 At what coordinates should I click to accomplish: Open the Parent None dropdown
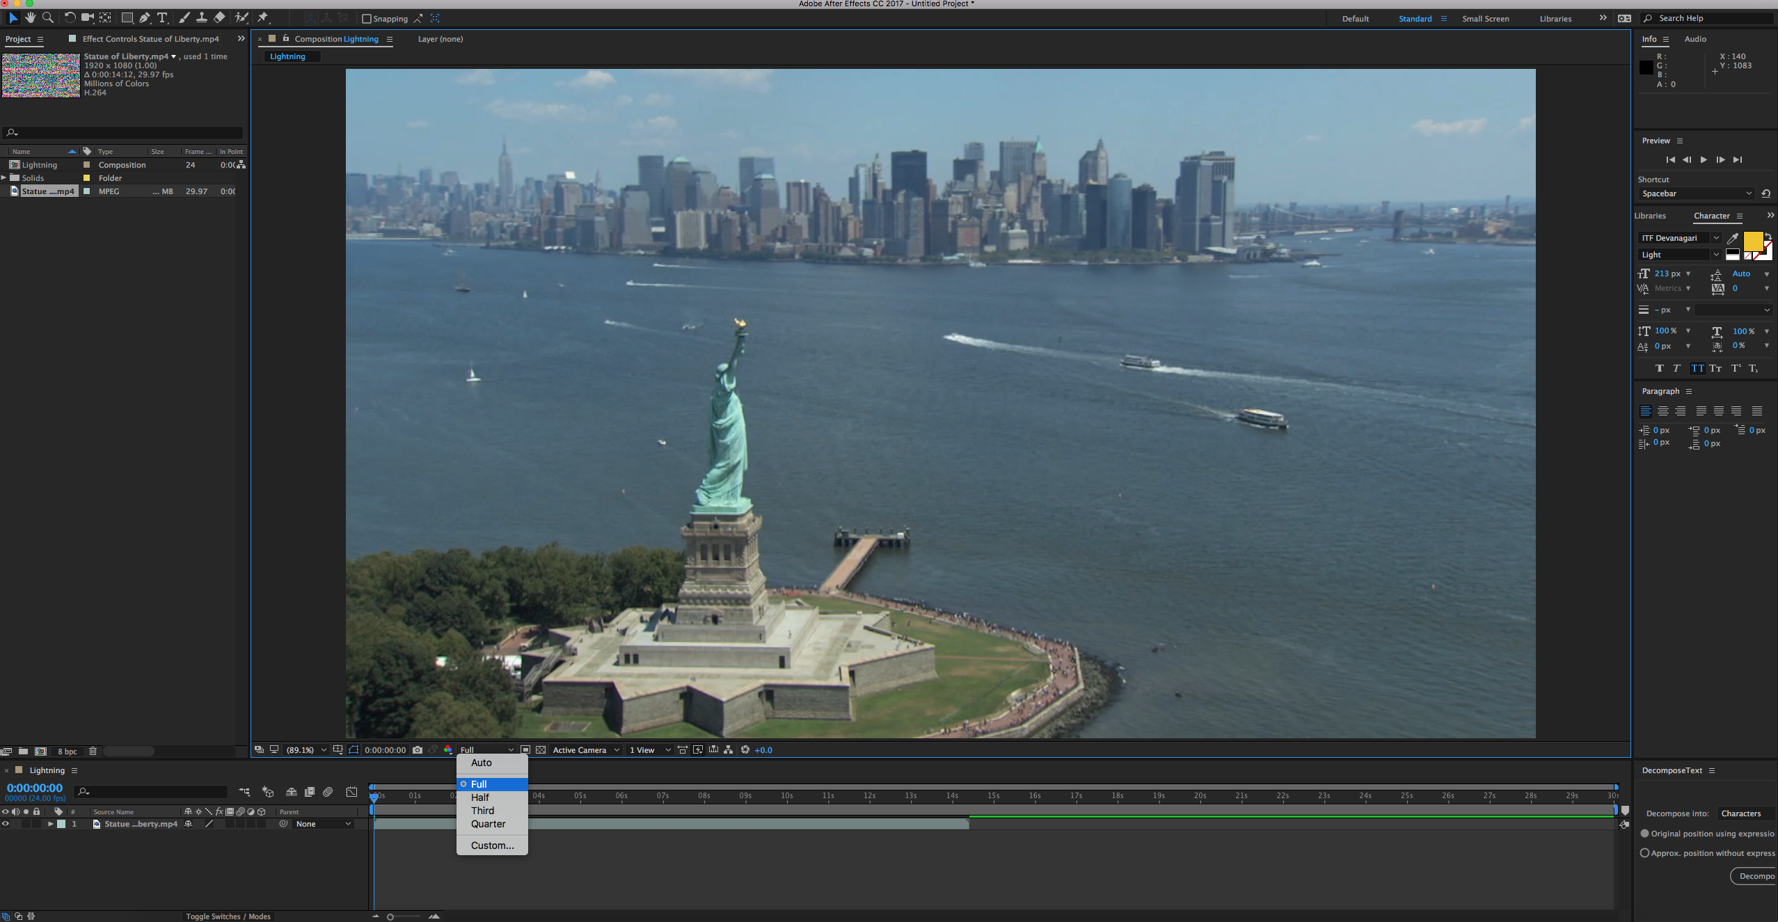(324, 824)
